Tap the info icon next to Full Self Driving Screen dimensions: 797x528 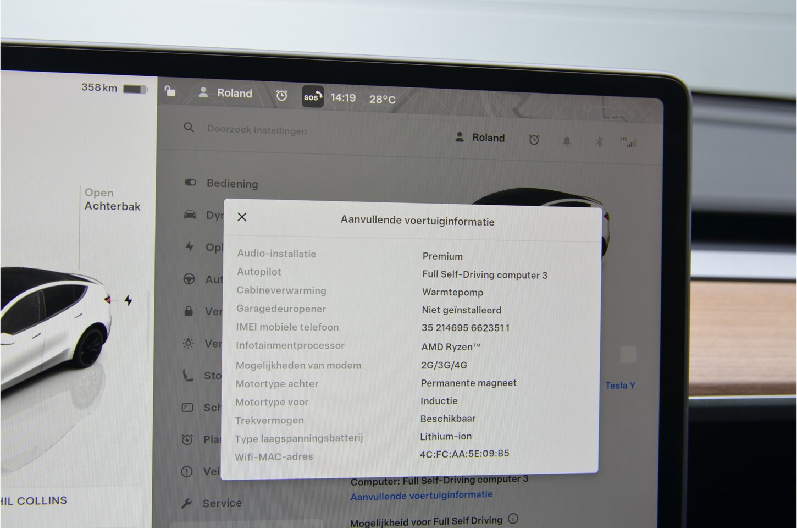(x=513, y=519)
